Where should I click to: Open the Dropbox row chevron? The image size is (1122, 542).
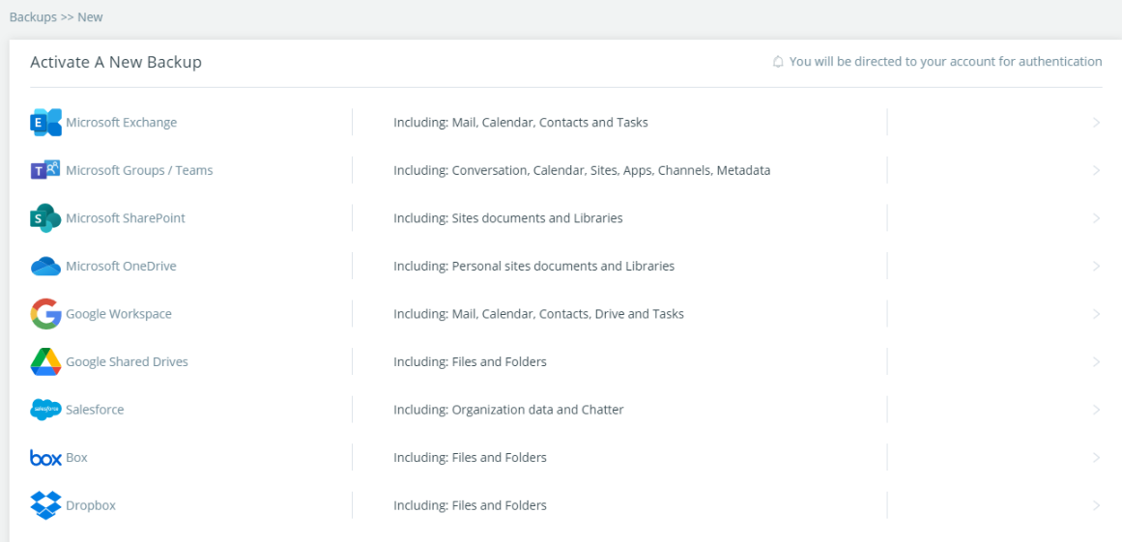pos(1097,505)
